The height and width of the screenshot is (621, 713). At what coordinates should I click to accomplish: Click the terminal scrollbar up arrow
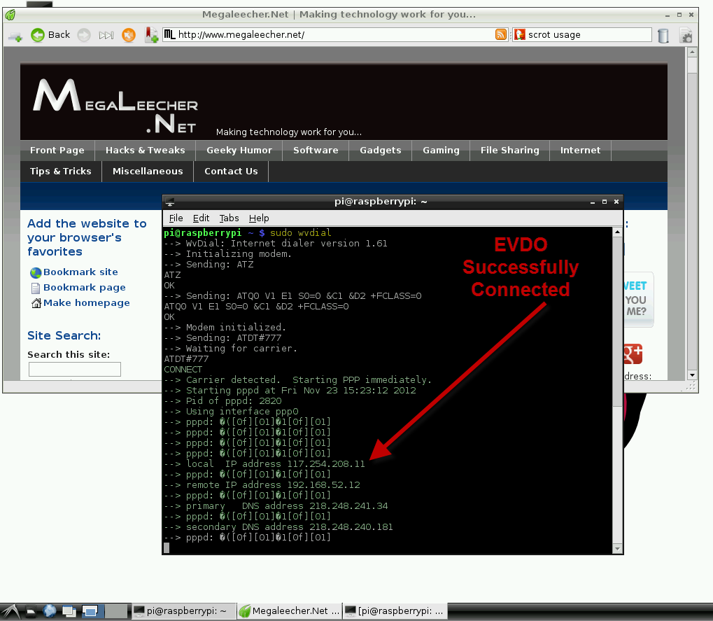tap(617, 232)
